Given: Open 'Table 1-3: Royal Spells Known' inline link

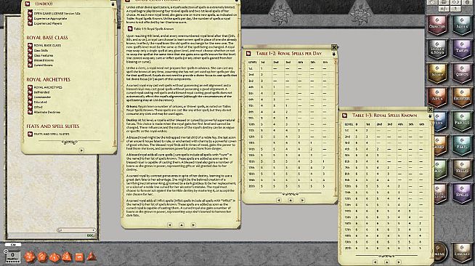Looking at the screenshot, I should [153, 29].
